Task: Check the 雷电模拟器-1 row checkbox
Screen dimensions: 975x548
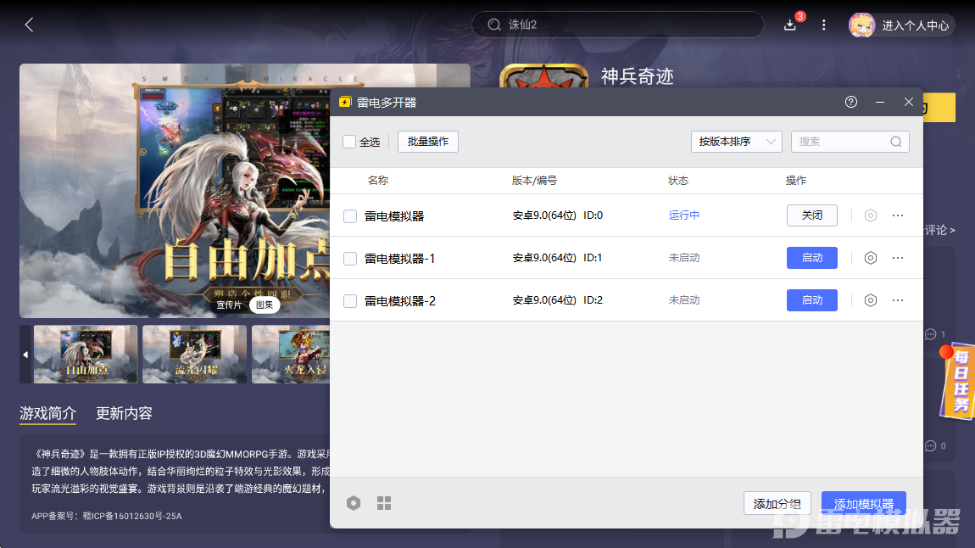Action: (x=350, y=258)
